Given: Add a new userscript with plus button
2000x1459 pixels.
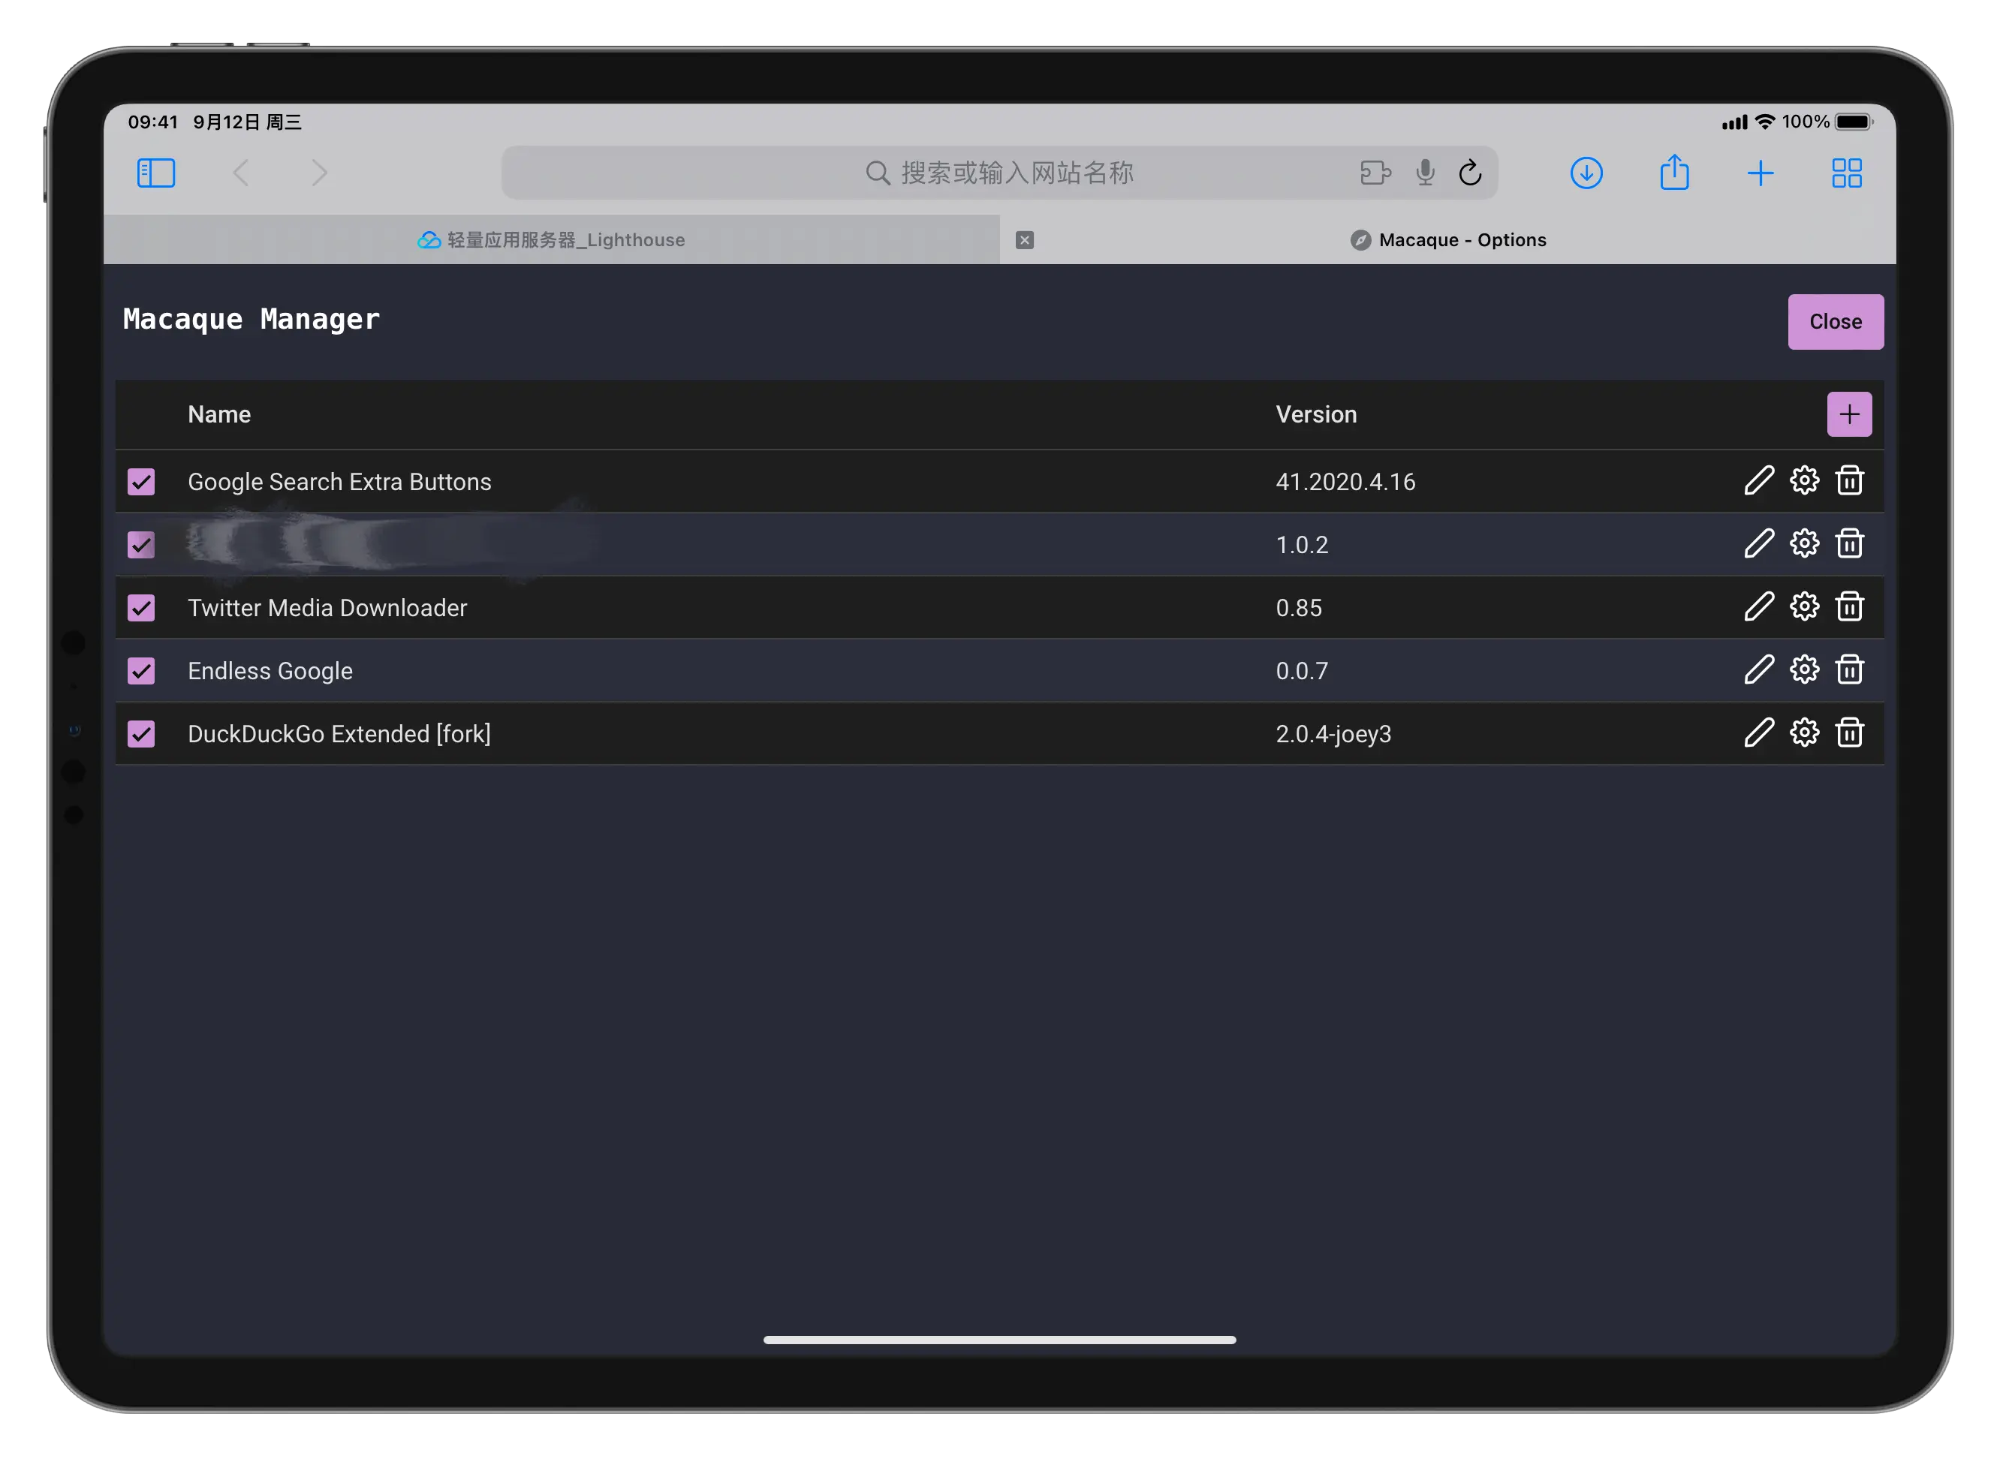Looking at the screenshot, I should 1849,414.
